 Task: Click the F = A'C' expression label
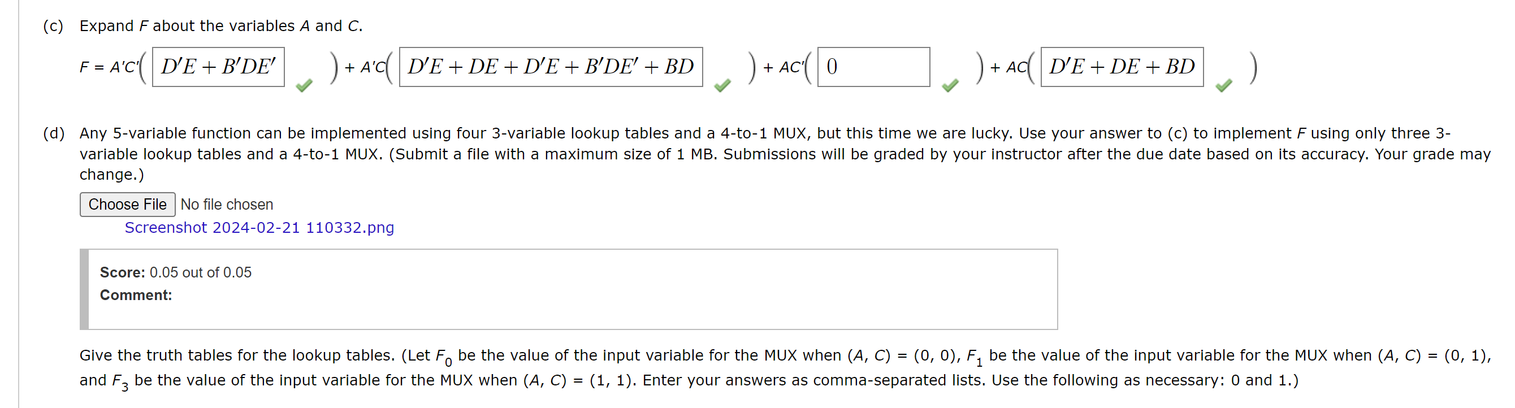click(x=107, y=68)
